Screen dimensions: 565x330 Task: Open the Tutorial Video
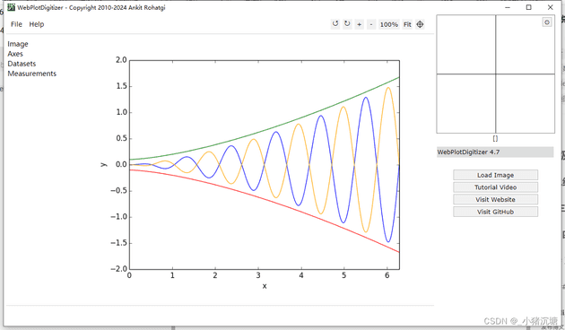click(x=495, y=187)
